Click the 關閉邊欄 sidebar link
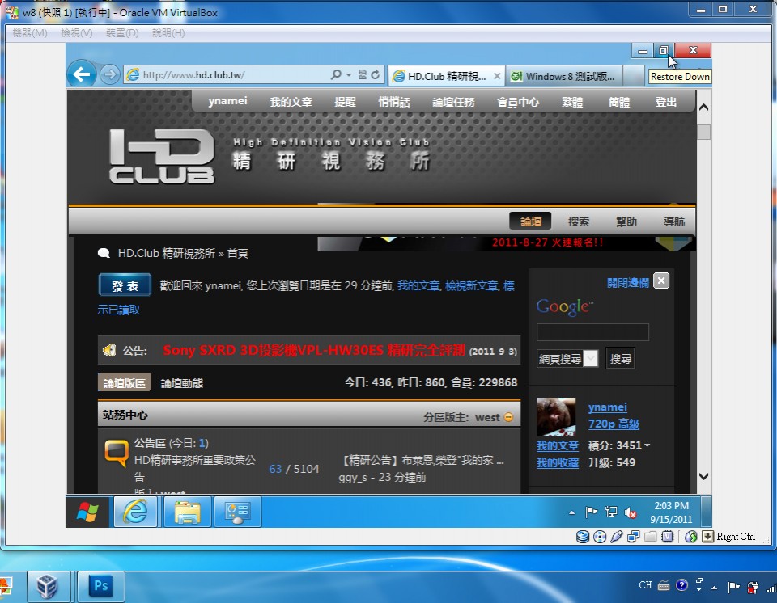Screen dimensions: 777x603 tap(627, 282)
